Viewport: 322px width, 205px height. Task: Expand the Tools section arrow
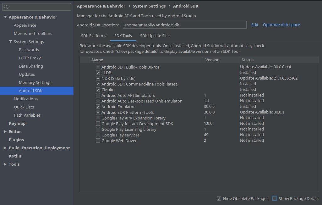coord(5,164)
